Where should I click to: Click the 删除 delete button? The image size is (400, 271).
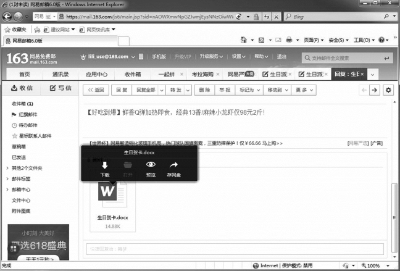click(204, 90)
